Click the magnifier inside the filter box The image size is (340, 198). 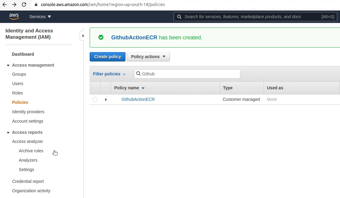(139, 74)
